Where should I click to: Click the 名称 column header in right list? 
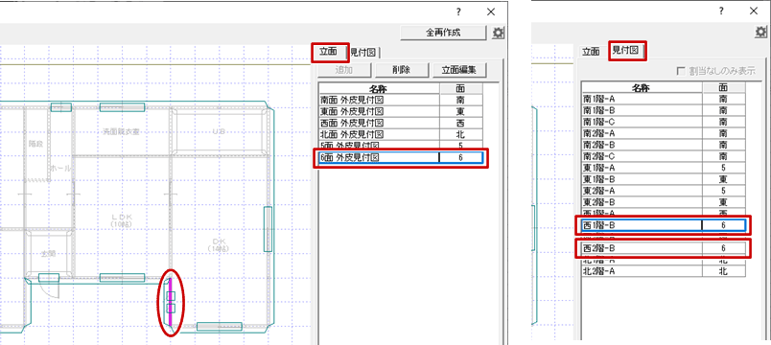coord(642,88)
